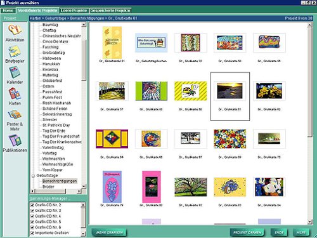The height and width of the screenshot is (238, 317).
Task: Uncheck the Grafik-CD Nr. 2 checkbox
Action: (32, 205)
